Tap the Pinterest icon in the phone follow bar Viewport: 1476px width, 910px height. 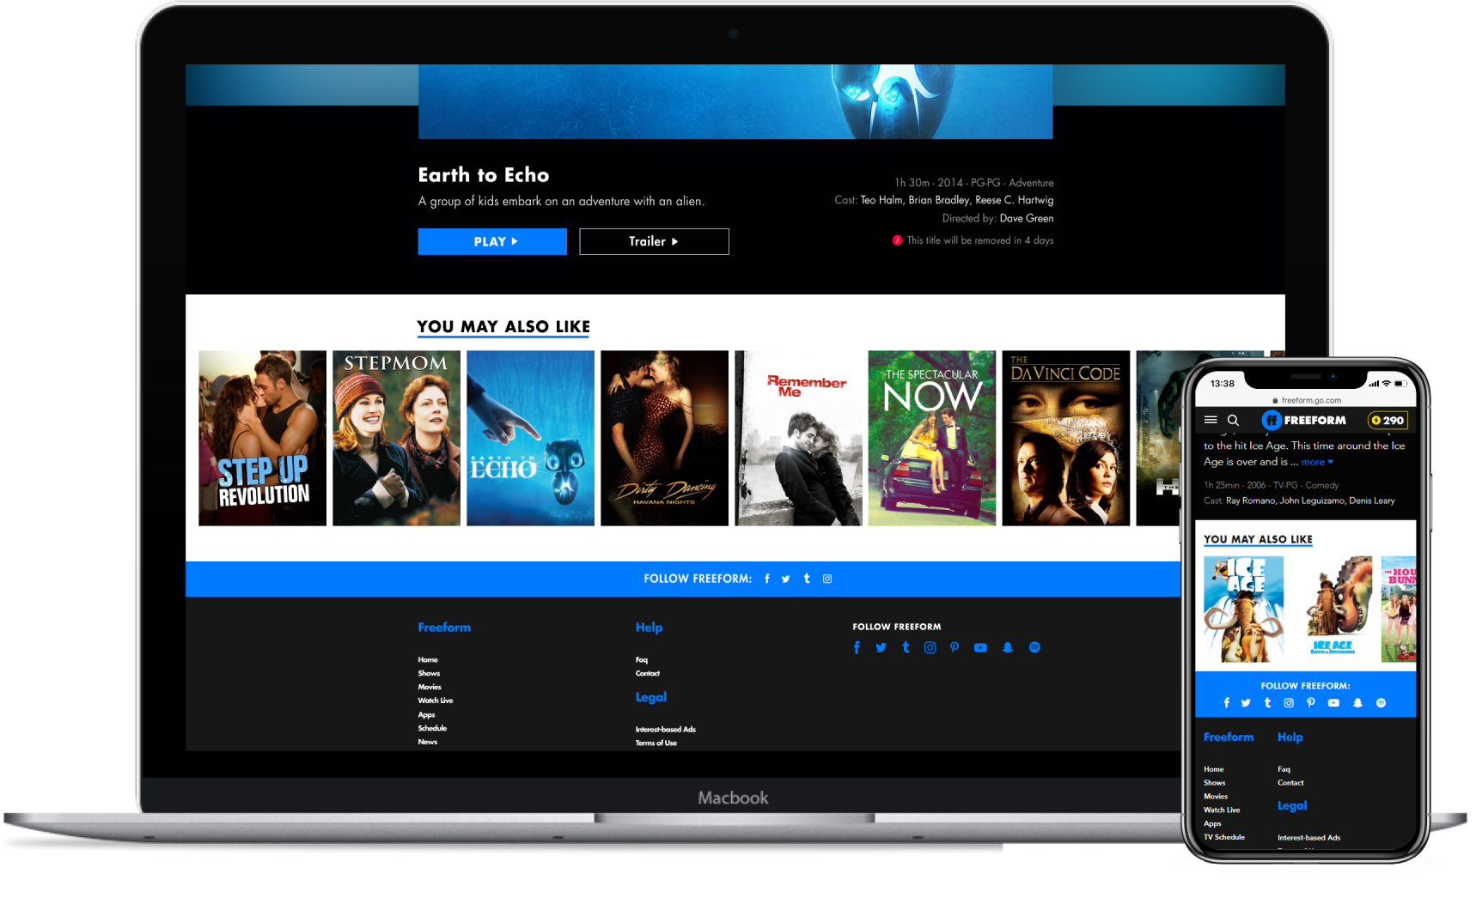(x=1311, y=702)
